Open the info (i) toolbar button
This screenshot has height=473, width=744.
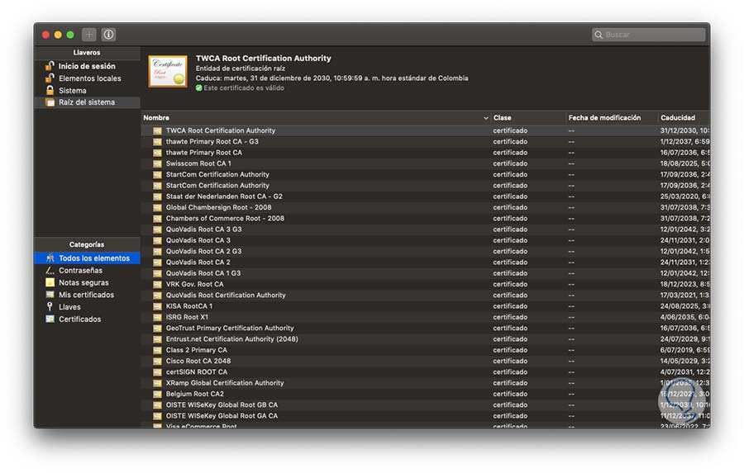[108, 35]
